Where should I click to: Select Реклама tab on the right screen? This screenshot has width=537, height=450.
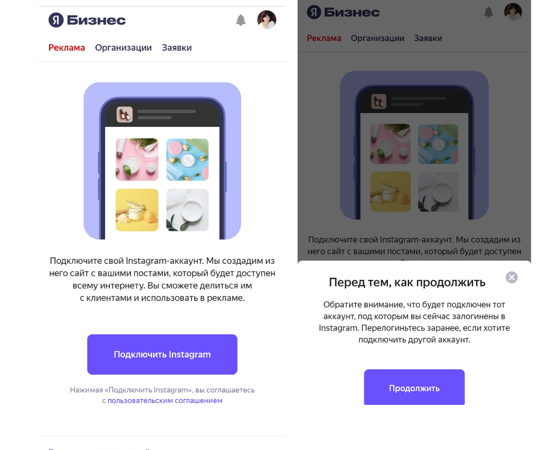coord(324,38)
